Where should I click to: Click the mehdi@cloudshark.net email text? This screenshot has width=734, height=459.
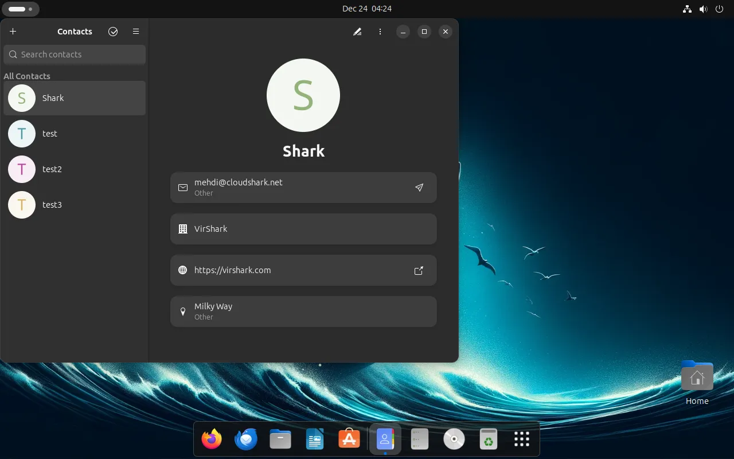click(239, 182)
